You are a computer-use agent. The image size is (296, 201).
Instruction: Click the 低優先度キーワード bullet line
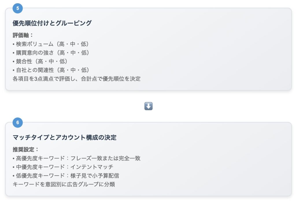click(66, 176)
